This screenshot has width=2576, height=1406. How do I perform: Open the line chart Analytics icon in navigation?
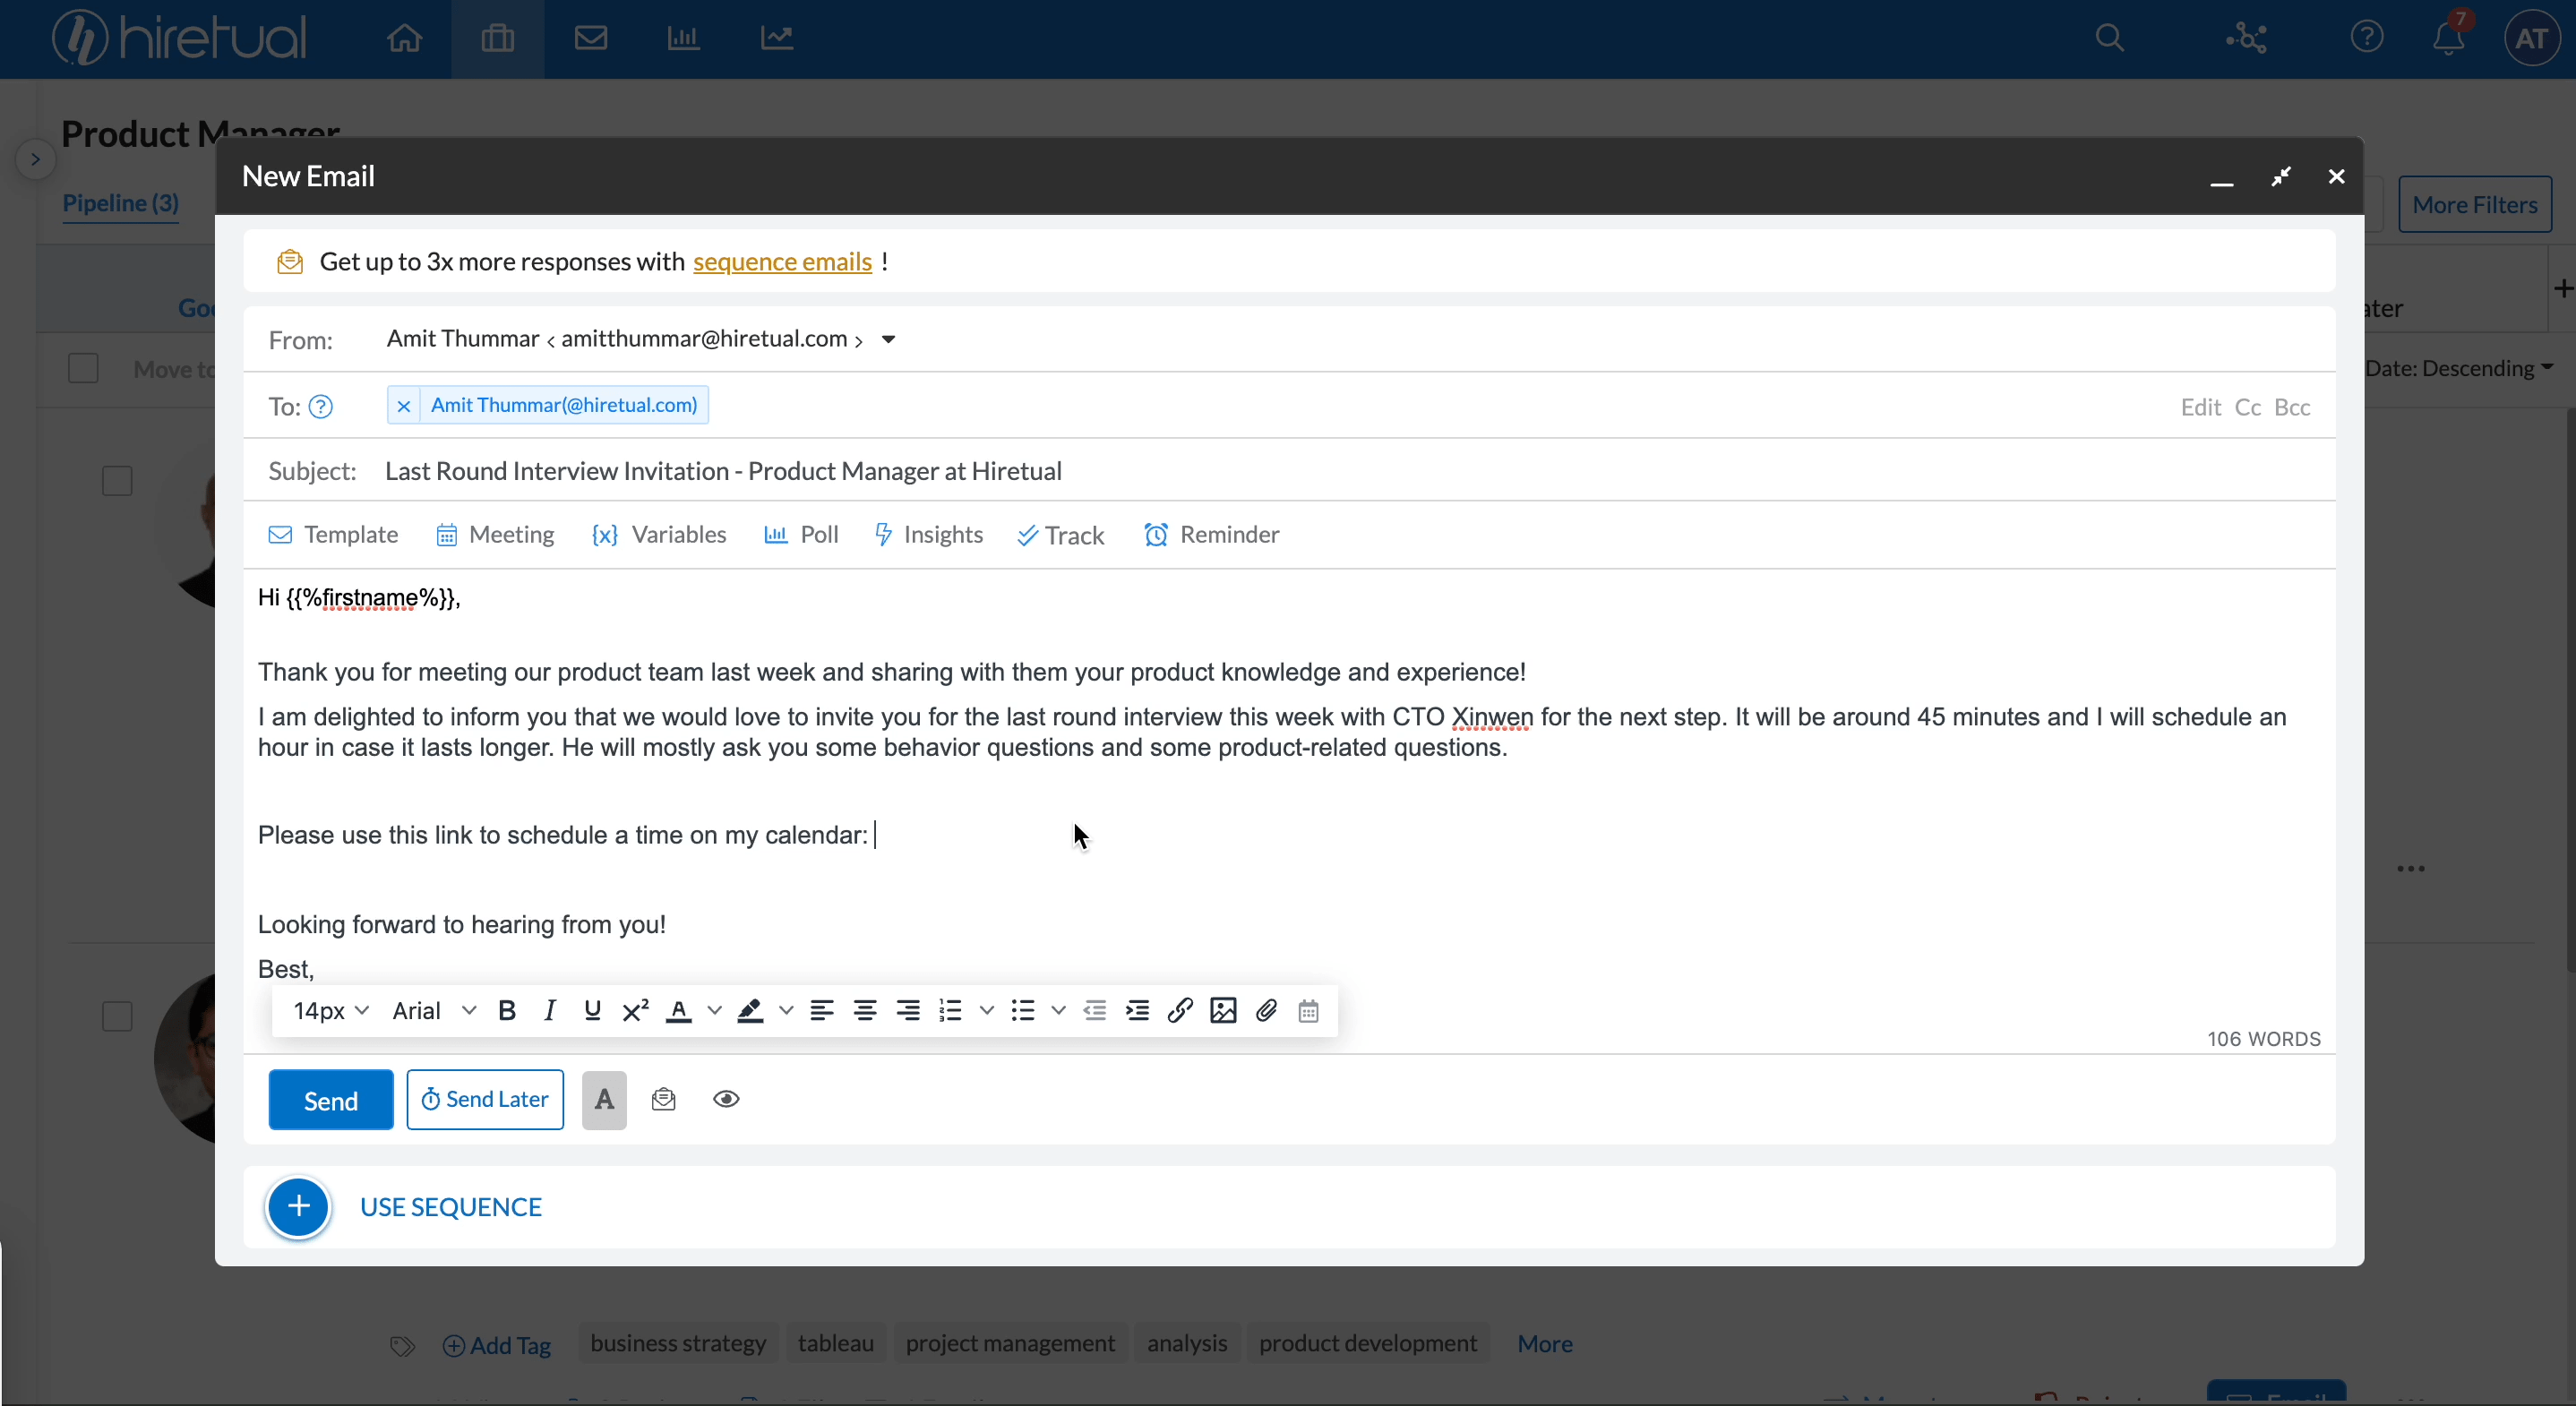tap(777, 38)
